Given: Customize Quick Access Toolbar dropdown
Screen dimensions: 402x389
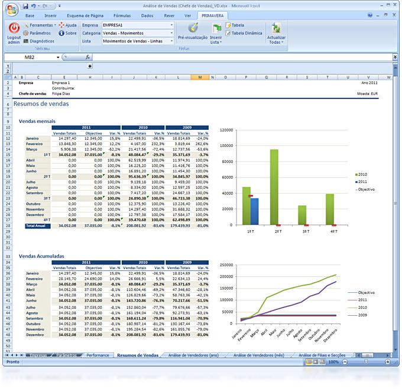Looking at the screenshot, I should 59,6.
